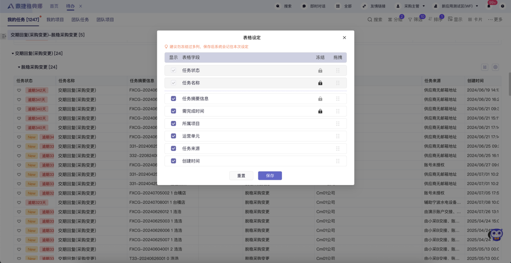Viewport: 511px width, 263px height.
Task: Collapse the 脱稳采购变更 [24] group
Action: (19, 67)
